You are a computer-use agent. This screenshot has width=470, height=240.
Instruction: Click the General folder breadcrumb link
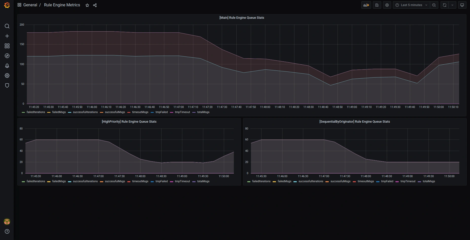coord(30,5)
